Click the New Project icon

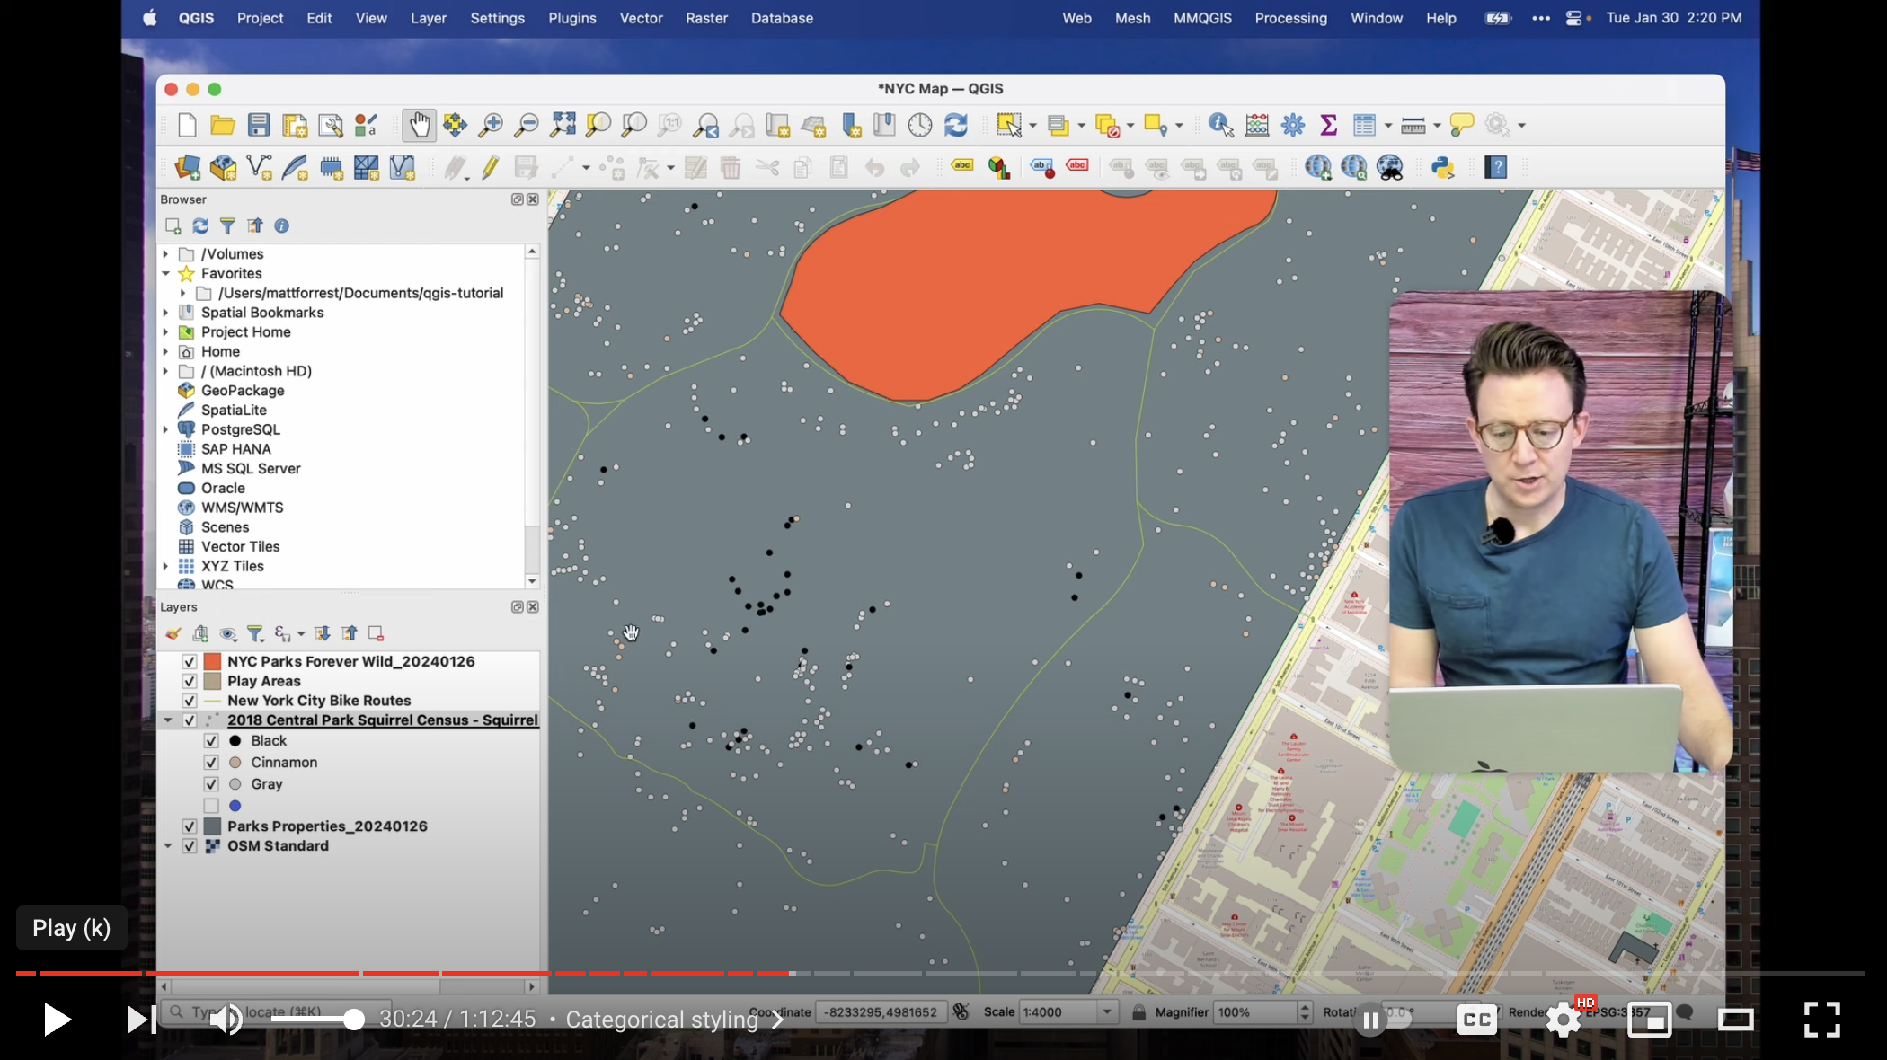(187, 125)
